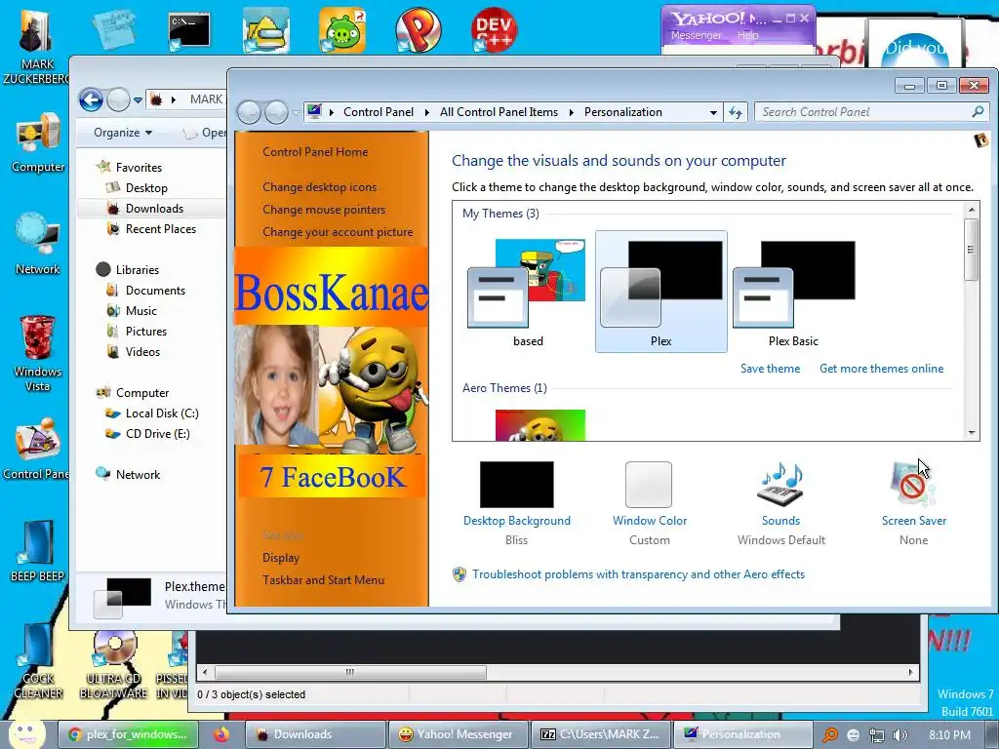Launch the command prompt desktop shortcut
The image size is (999, 749).
point(189,30)
